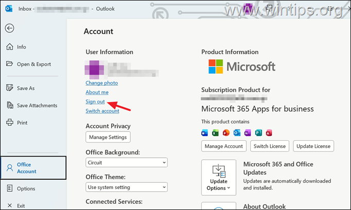
Task: Open Manage Settings for account privacy
Action: click(108, 137)
